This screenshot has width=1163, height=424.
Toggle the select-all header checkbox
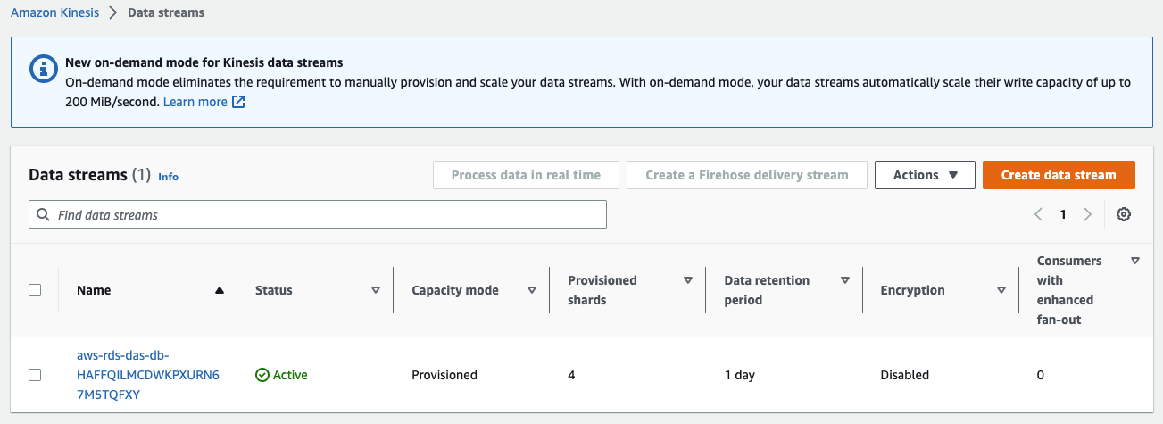[35, 290]
